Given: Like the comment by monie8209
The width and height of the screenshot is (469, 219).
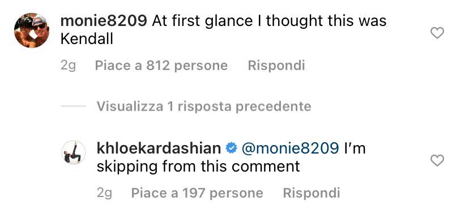Looking at the screenshot, I should 437,33.
